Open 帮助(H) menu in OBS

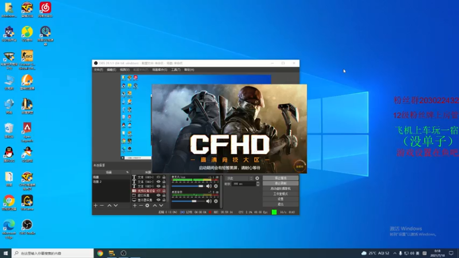pos(189,70)
